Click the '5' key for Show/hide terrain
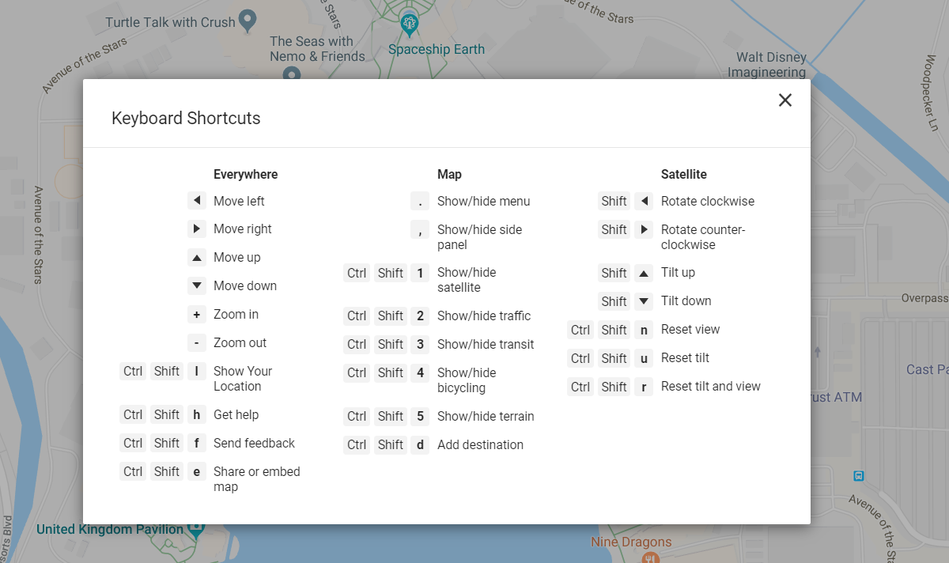949x563 pixels. coord(420,416)
